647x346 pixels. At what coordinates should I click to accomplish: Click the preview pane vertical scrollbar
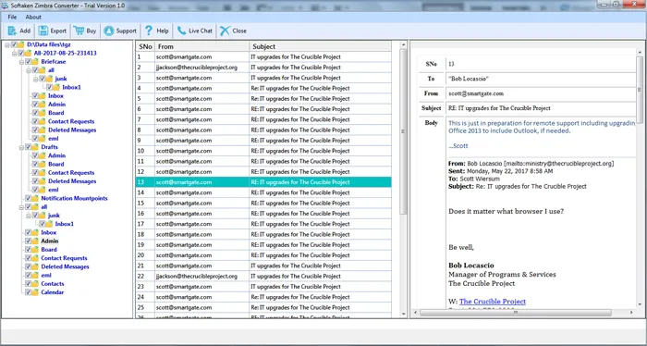[640, 89]
